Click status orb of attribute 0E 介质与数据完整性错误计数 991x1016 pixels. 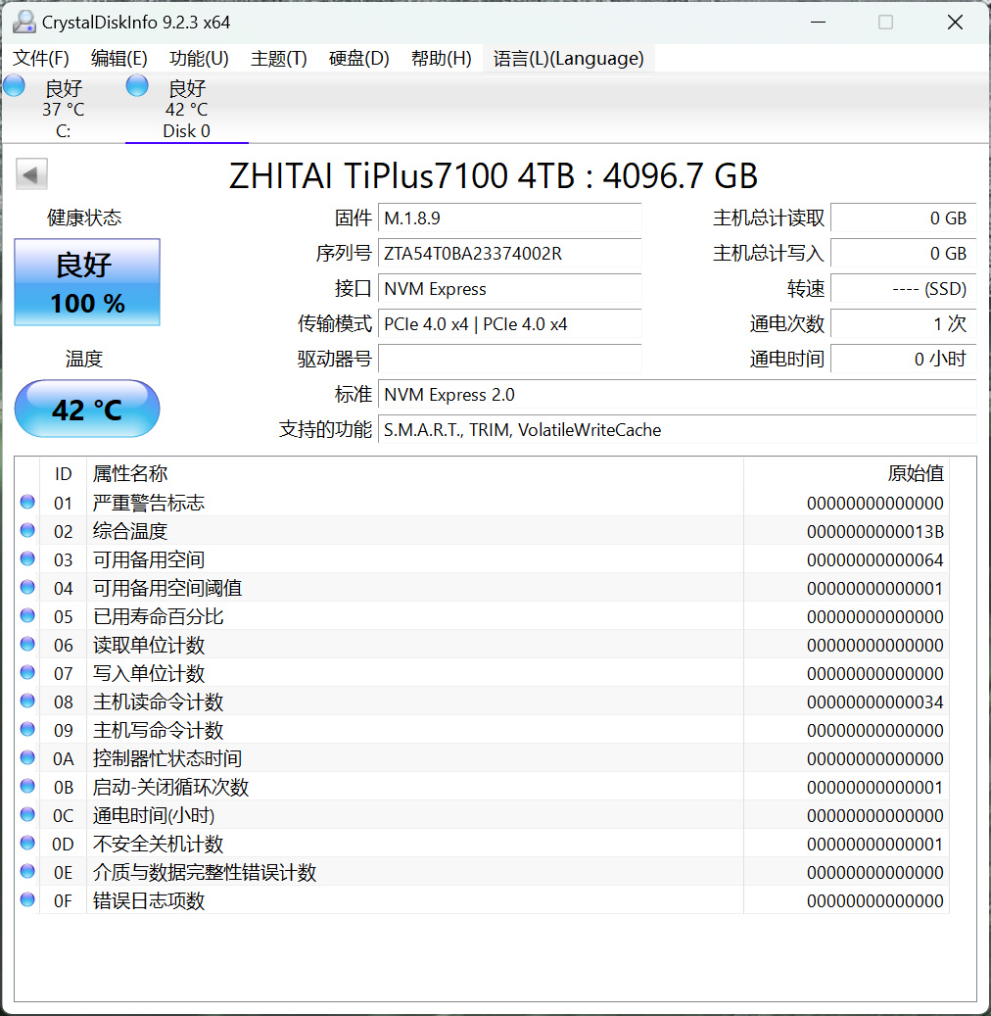tap(27, 872)
